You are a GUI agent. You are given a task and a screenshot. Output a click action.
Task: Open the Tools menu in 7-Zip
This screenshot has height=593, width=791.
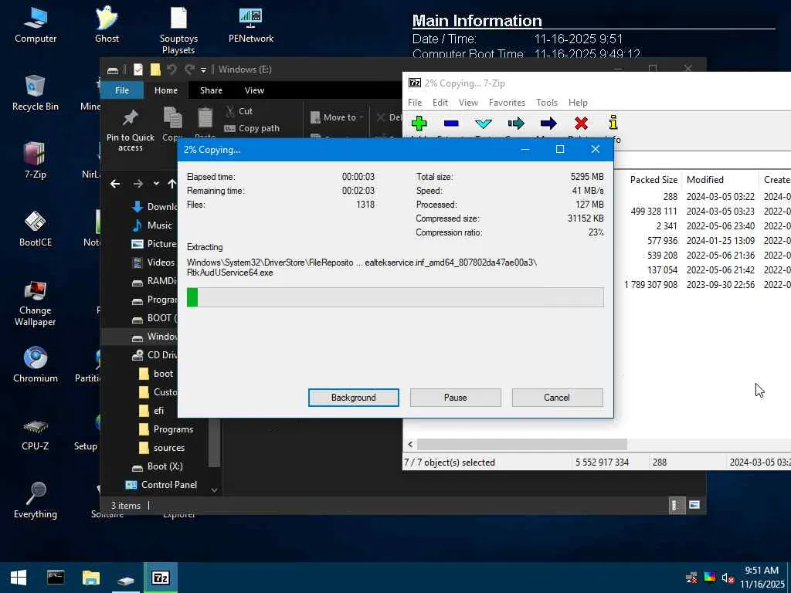pos(547,103)
